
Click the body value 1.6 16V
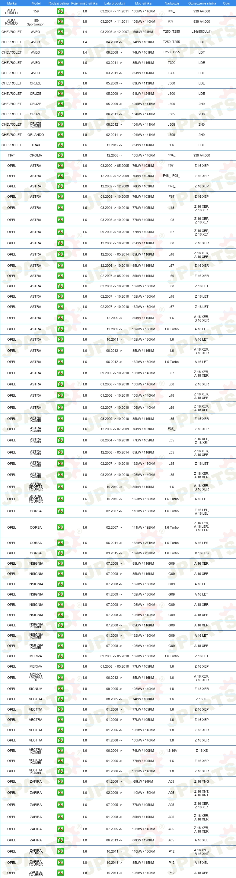[171, 751]
